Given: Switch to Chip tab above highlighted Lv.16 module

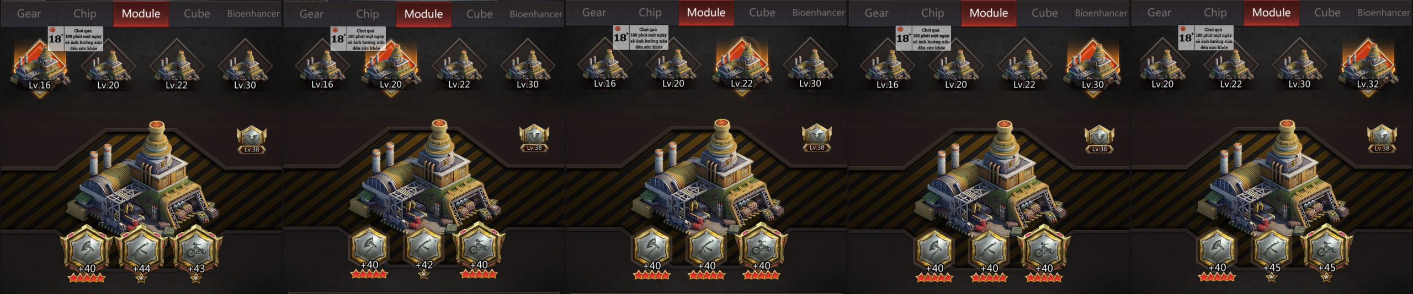Looking at the screenshot, I should 85,14.
